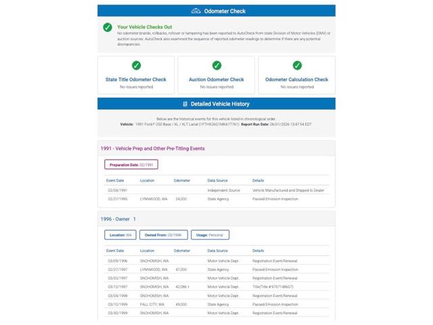The image size is (433, 325).
Task: Click the document icon in Detailed Vehicle History header
Action: coord(185,104)
